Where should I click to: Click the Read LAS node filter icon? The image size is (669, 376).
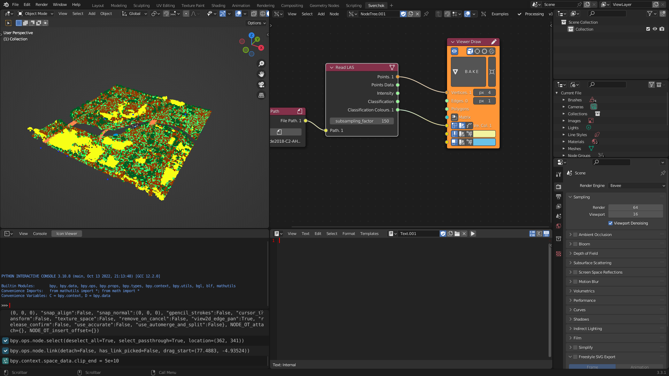tap(392, 68)
